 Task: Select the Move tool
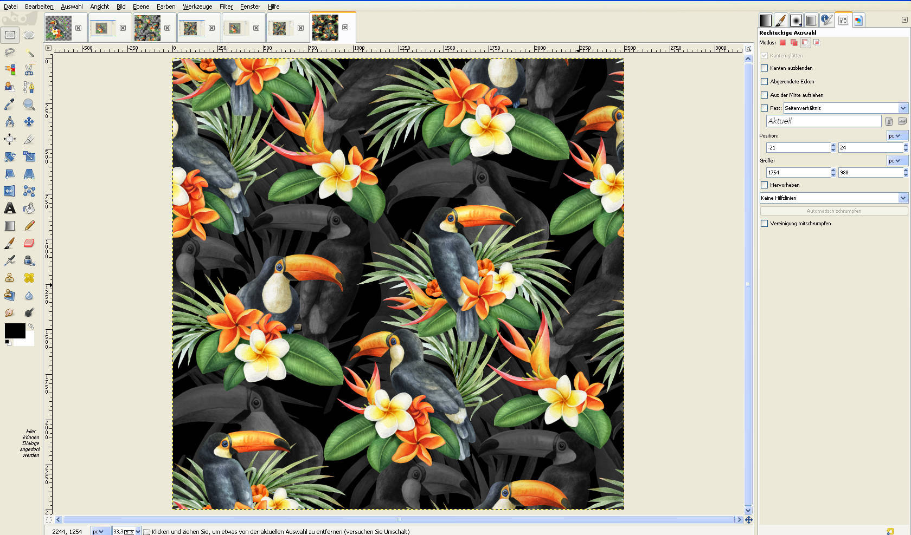click(29, 122)
